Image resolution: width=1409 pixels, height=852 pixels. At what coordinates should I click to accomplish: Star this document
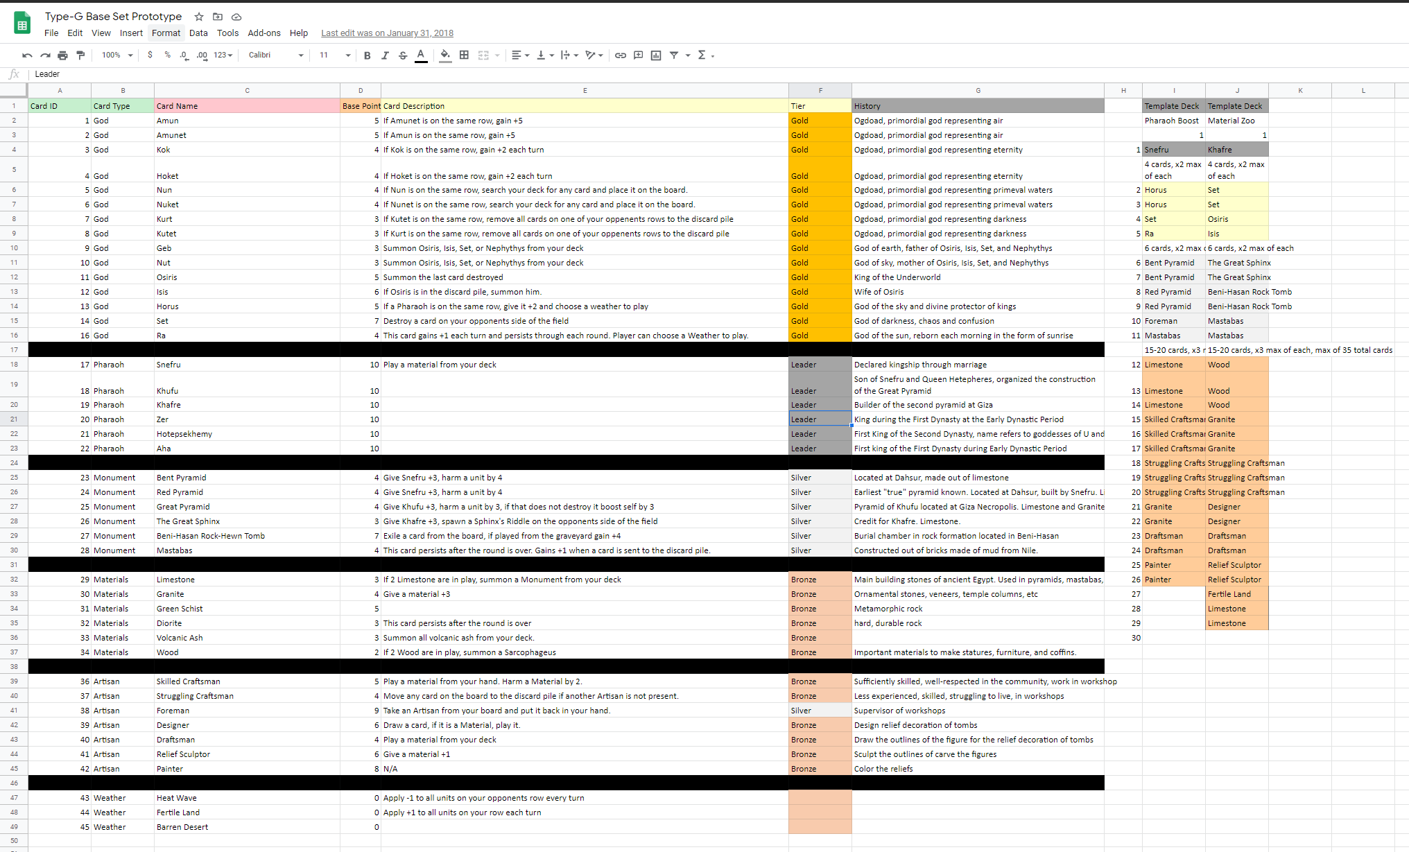click(199, 17)
